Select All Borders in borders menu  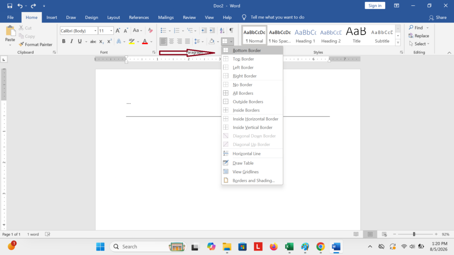(x=252, y=93)
